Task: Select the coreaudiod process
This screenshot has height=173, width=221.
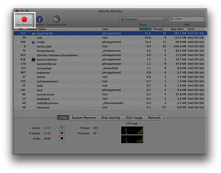Action: [44, 69]
